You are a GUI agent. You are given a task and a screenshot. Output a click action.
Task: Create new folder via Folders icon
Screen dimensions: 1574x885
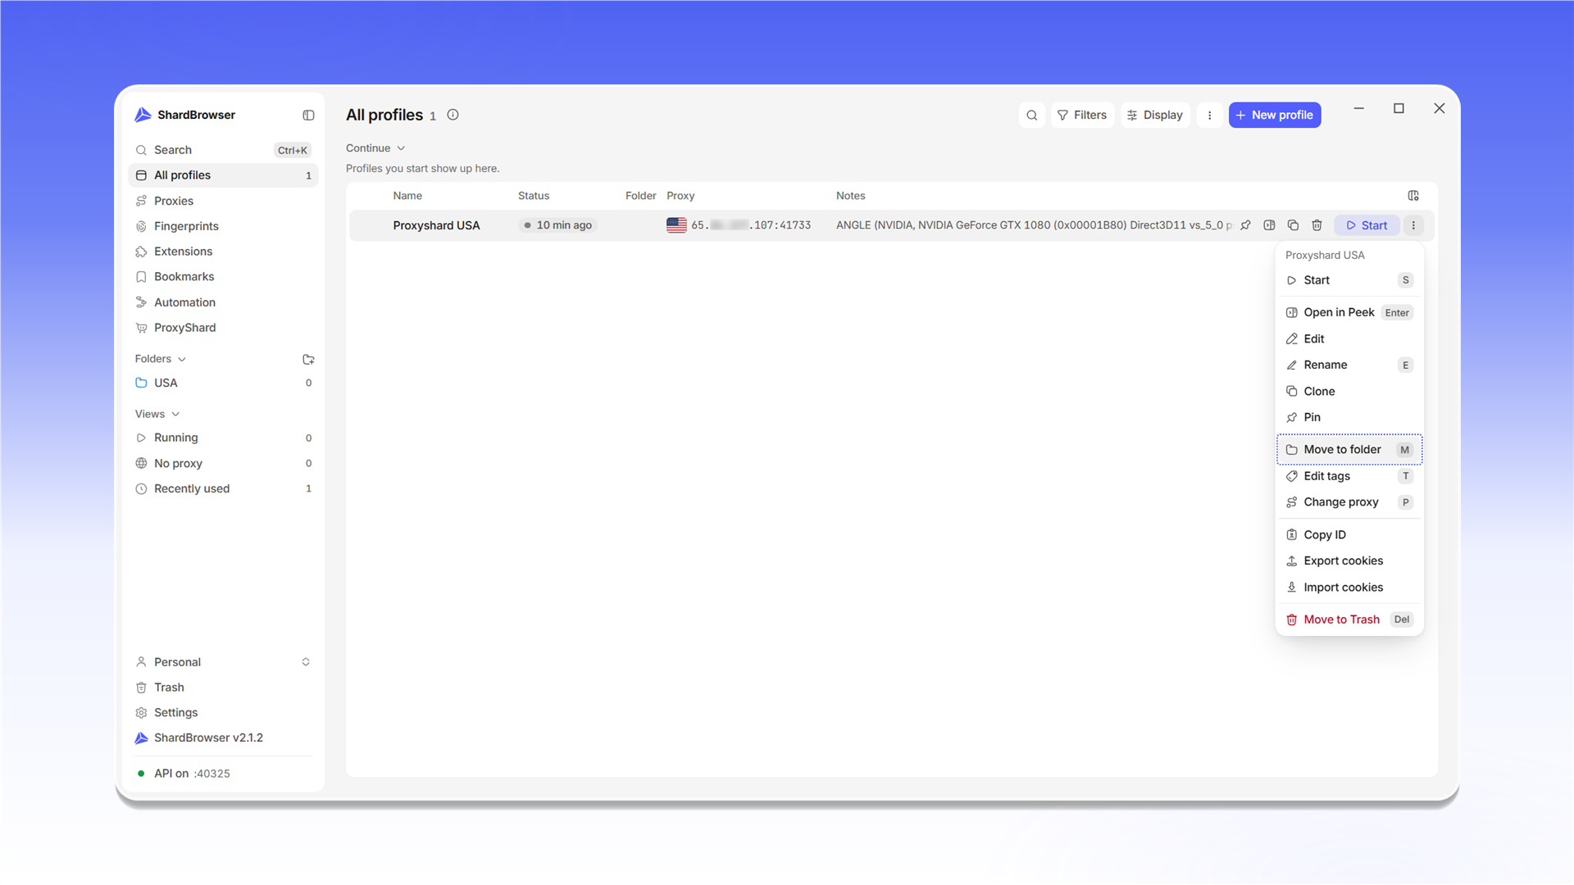pyautogui.click(x=308, y=359)
